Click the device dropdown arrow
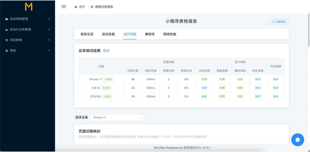The height and width of the screenshot is (152, 310). click(140, 117)
